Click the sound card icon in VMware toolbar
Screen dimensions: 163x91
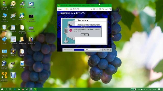[x=106, y=9]
